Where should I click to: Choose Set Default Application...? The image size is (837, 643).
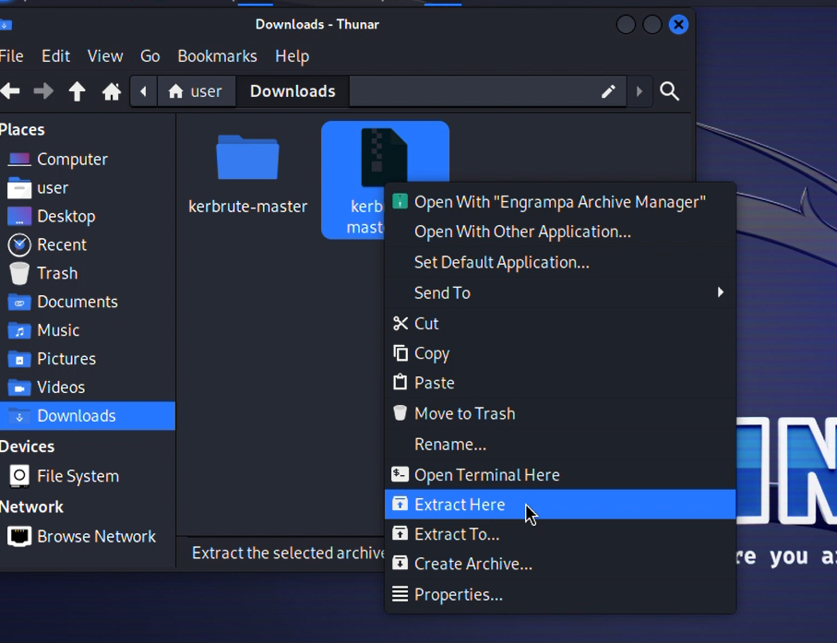point(560,262)
